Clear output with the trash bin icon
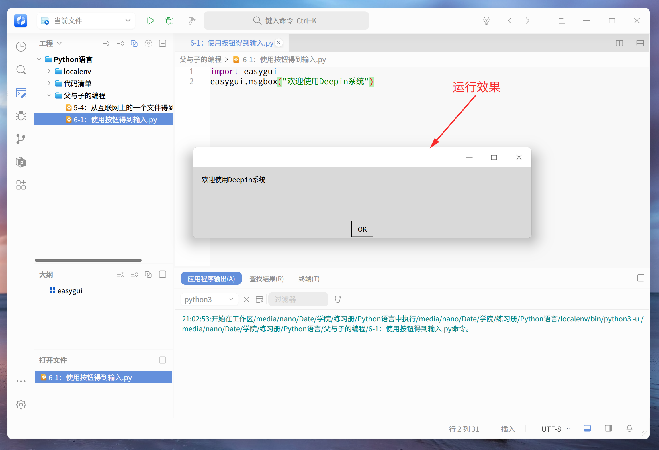Viewport: 659px width, 450px height. 338,299
